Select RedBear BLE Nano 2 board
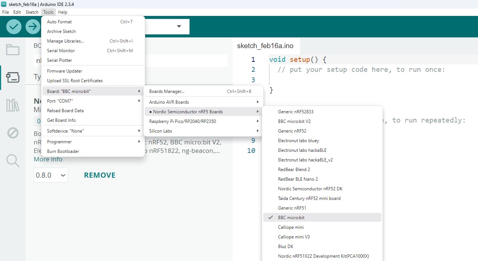This screenshot has height=261, width=478. point(322,179)
